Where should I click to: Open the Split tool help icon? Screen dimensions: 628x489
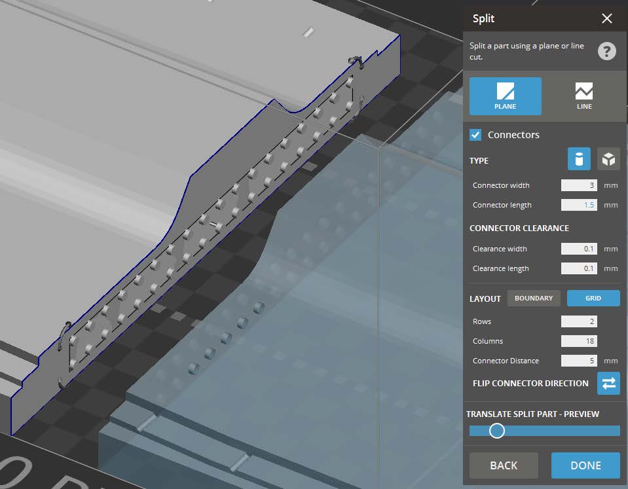coord(606,51)
